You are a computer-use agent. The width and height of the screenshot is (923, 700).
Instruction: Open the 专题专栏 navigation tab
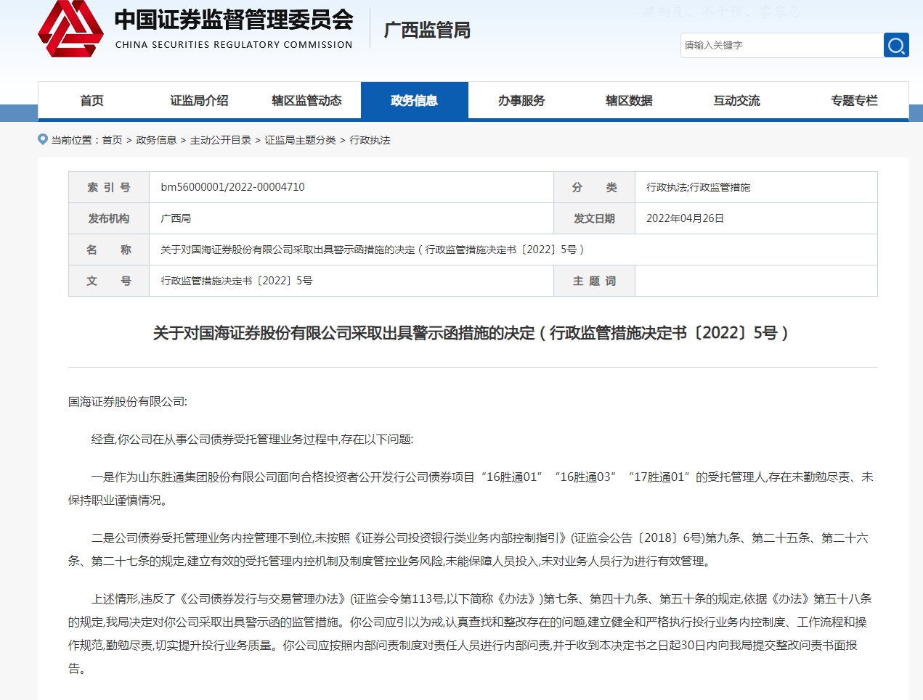coord(854,100)
